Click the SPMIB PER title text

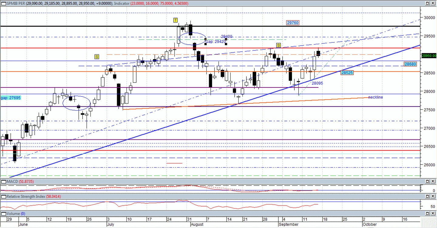[16, 3]
